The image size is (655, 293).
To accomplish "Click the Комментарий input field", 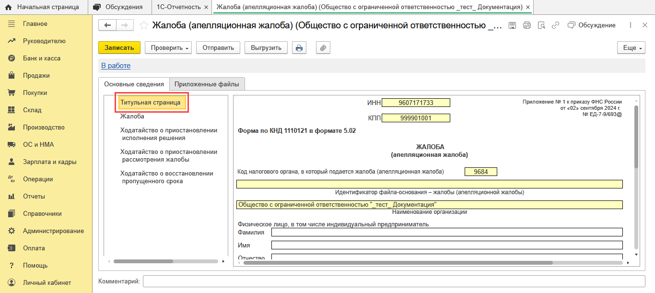I will point(394,281).
